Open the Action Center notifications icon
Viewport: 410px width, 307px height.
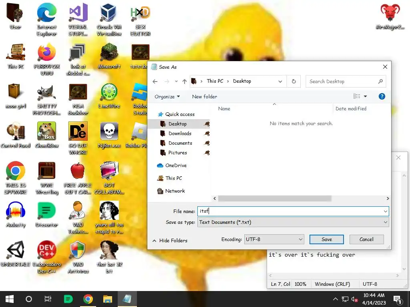[398, 299]
